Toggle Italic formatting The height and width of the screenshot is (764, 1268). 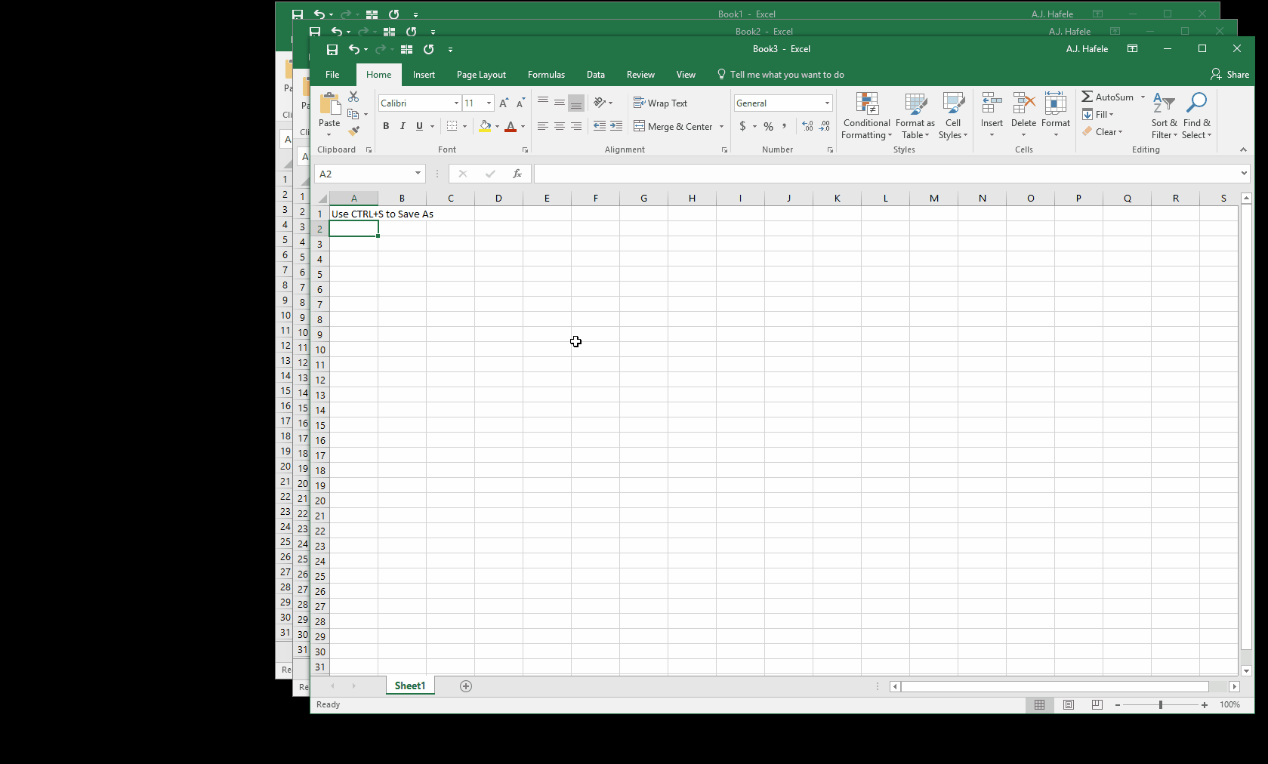pos(403,126)
